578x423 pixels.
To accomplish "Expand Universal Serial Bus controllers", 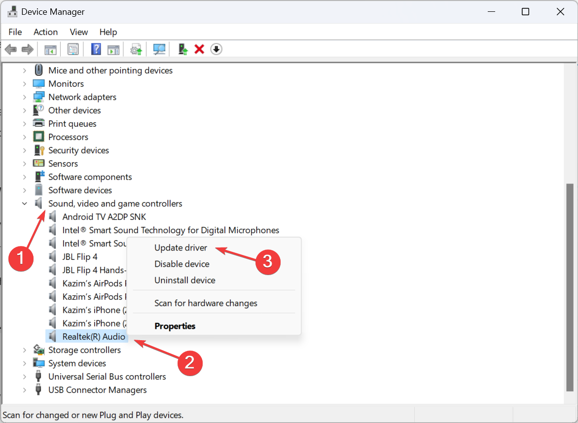I will [24, 376].
